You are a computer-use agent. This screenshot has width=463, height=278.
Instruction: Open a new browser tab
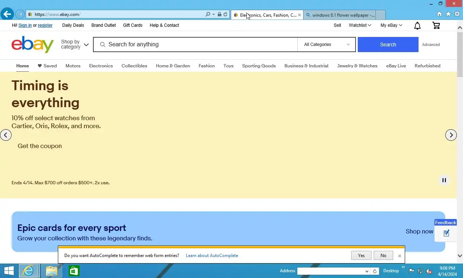(381, 15)
